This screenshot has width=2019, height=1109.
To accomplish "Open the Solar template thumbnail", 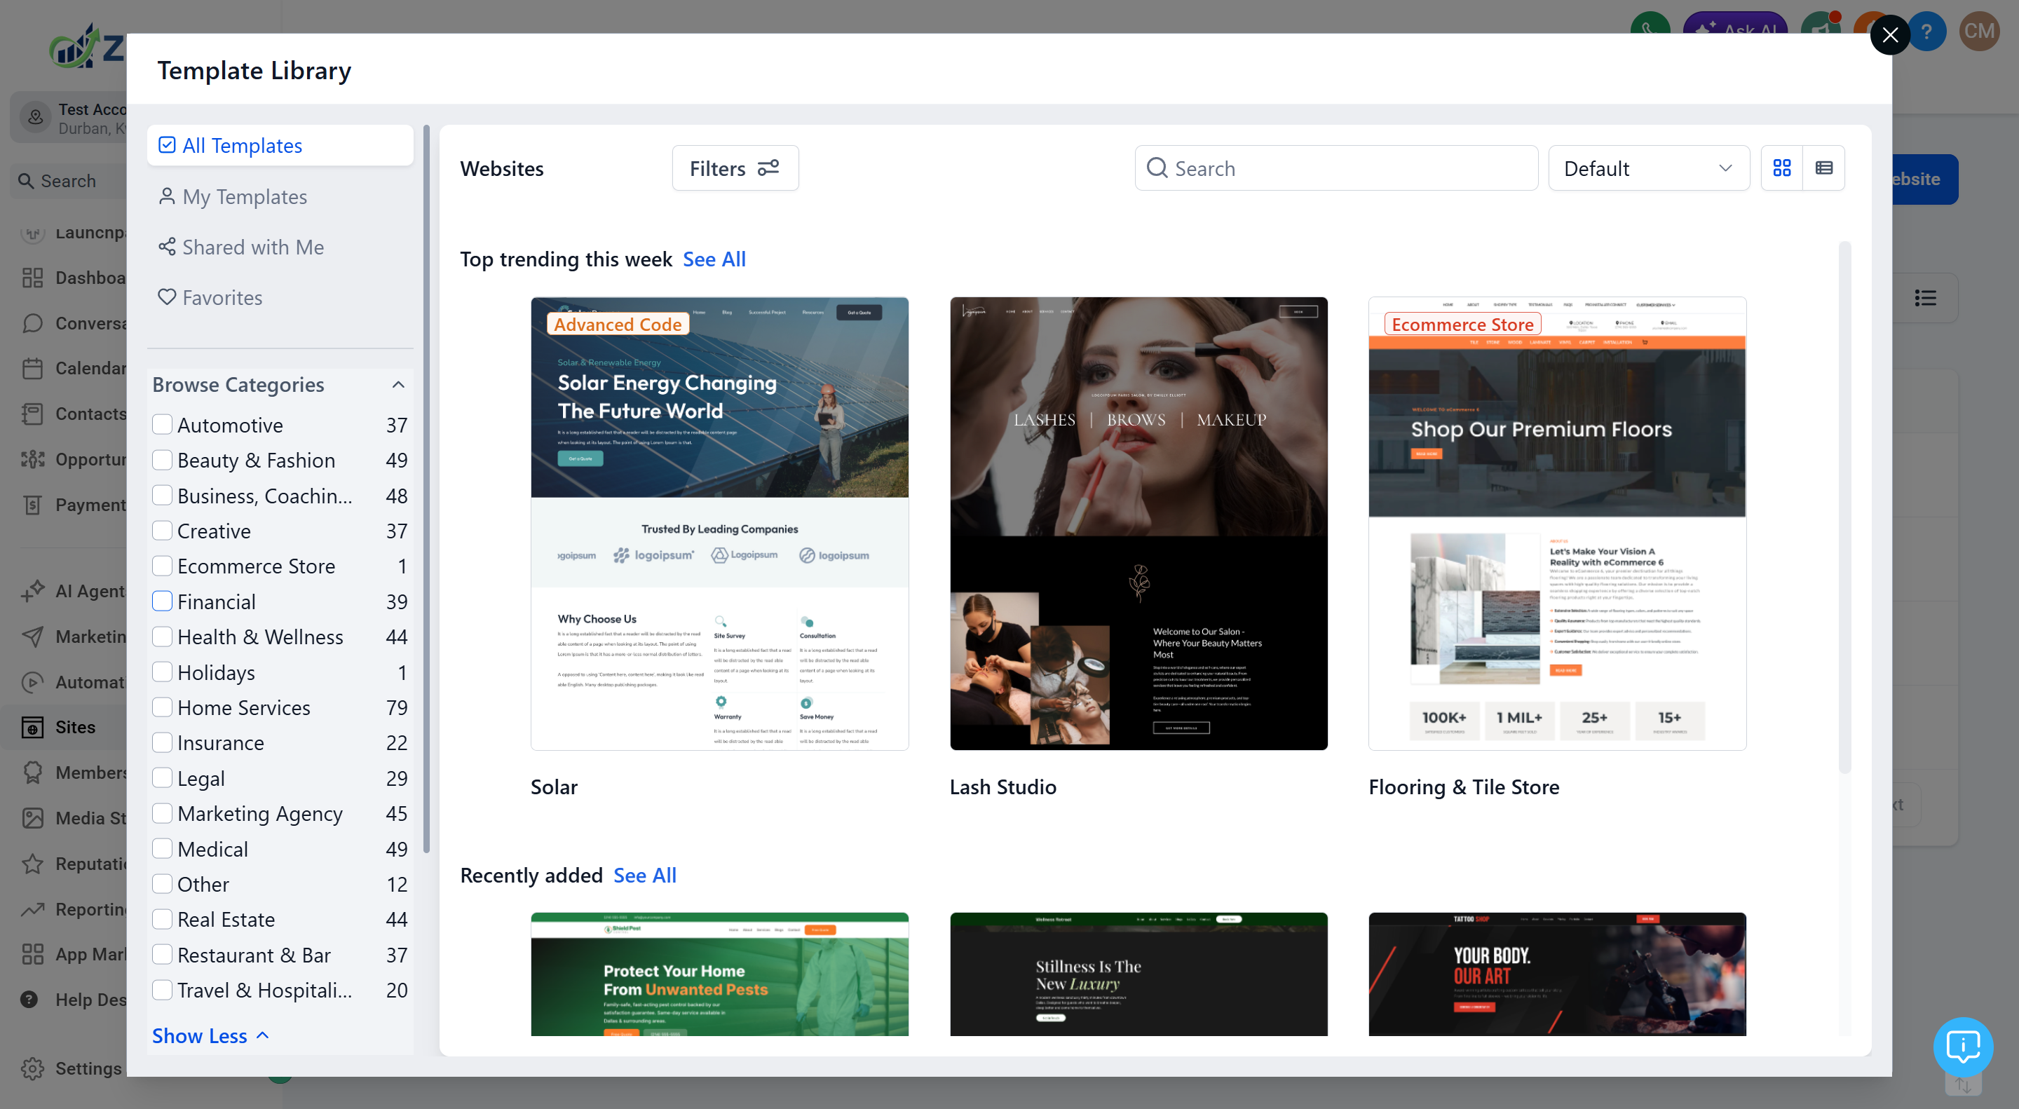I will coord(719,523).
